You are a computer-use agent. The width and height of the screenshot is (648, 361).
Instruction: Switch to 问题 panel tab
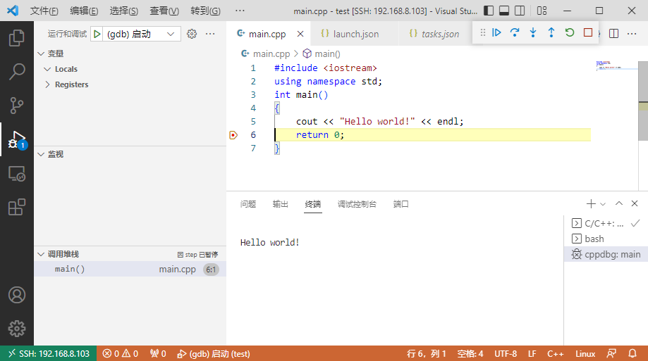point(248,204)
